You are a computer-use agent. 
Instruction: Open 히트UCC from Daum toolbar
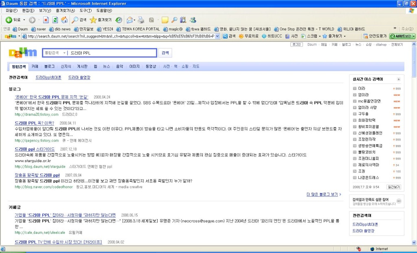tap(272, 36)
